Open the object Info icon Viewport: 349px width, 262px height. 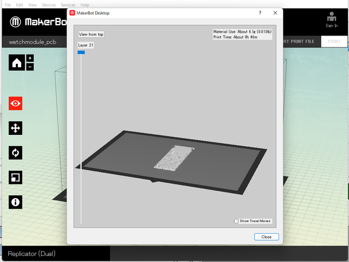pos(15,203)
